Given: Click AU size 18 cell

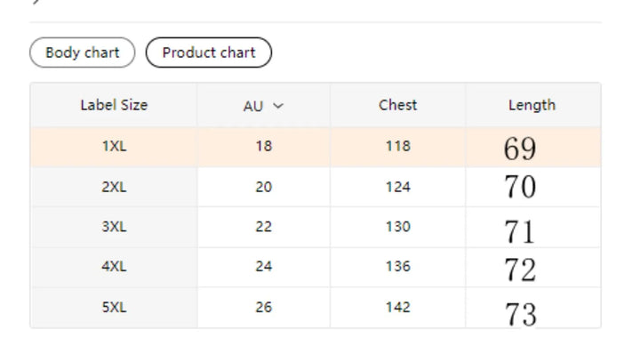Looking at the screenshot, I should pos(263,147).
